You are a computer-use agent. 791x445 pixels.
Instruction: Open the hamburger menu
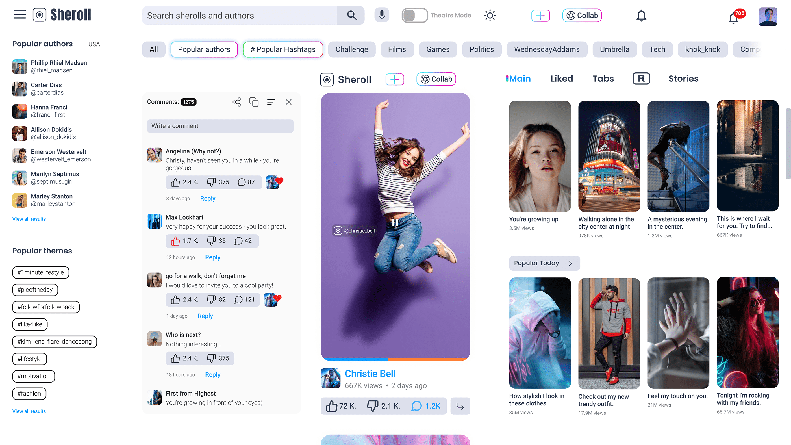coord(20,14)
